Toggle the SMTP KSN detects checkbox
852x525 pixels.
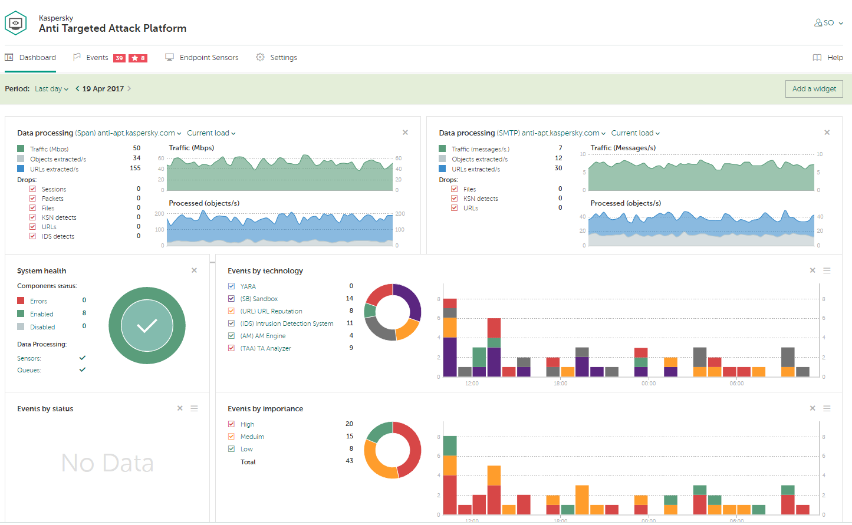(454, 199)
